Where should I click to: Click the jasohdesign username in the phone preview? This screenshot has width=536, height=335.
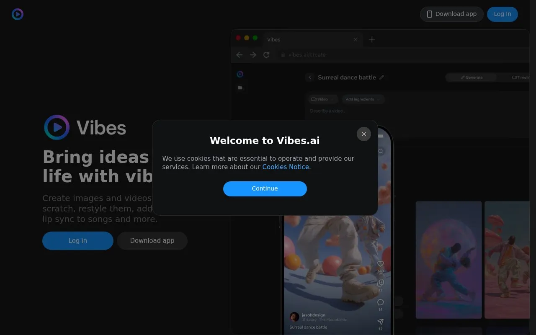[314, 315]
